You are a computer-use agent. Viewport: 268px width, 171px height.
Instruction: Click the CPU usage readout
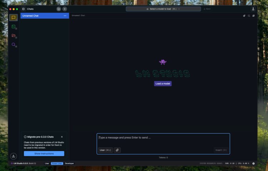[x=243, y=164]
